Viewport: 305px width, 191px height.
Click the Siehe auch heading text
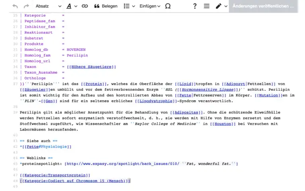coord(39,141)
